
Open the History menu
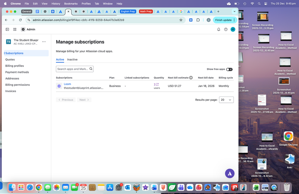[x=56, y=4]
